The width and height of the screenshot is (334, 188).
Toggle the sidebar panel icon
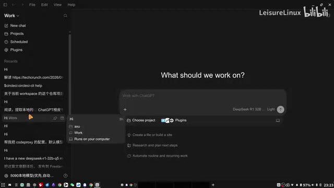coord(5,5)
